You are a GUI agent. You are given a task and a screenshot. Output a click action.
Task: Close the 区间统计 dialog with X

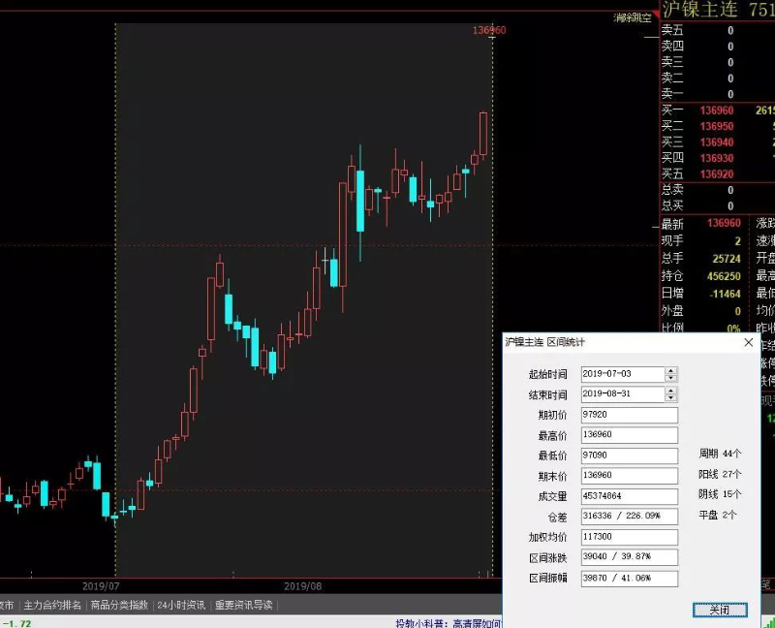coord(748,342)
